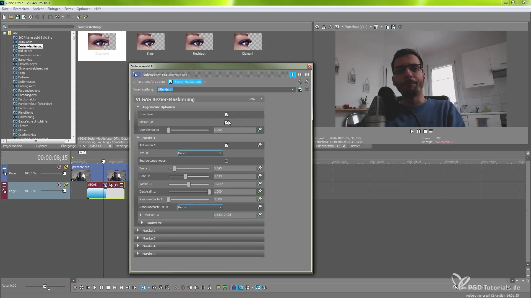Open project properties gear in the main toolbar
The image size is (531, 298).
coord(31,17)
